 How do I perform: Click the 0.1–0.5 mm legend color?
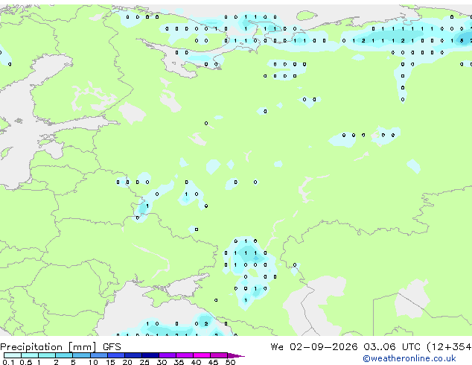point(13,355)
